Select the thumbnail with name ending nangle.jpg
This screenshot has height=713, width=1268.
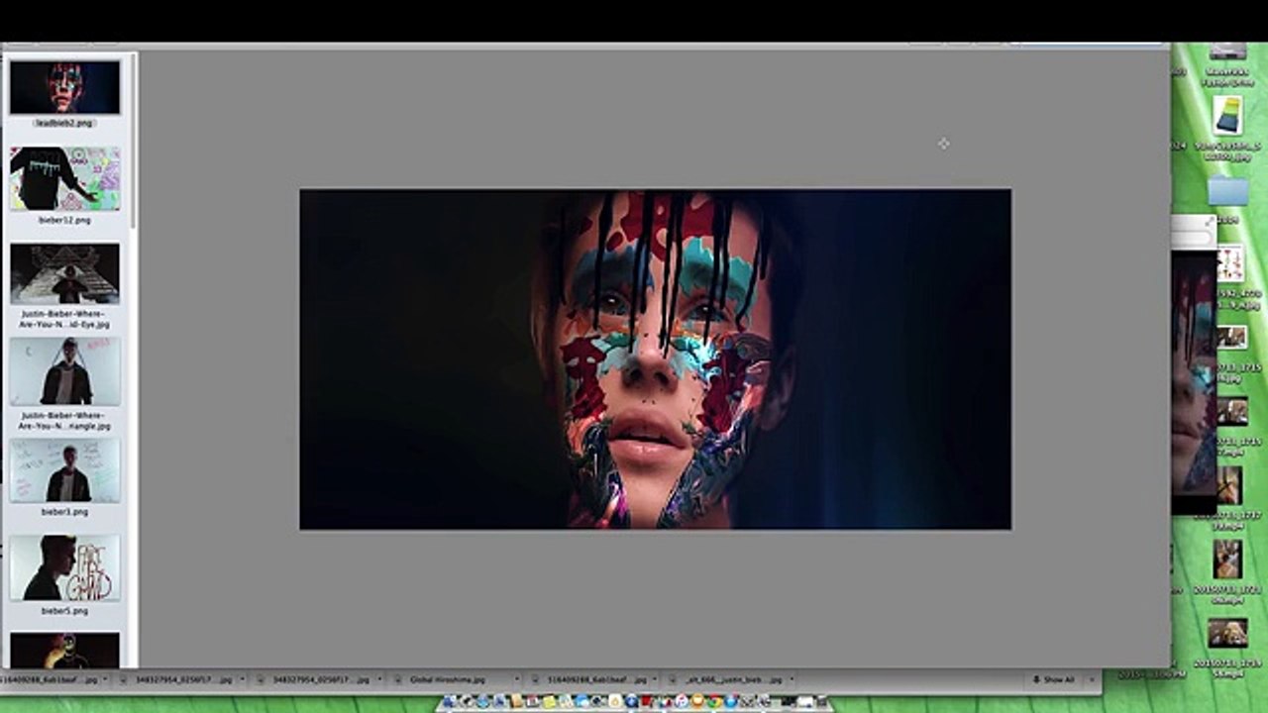click(64, 371)
